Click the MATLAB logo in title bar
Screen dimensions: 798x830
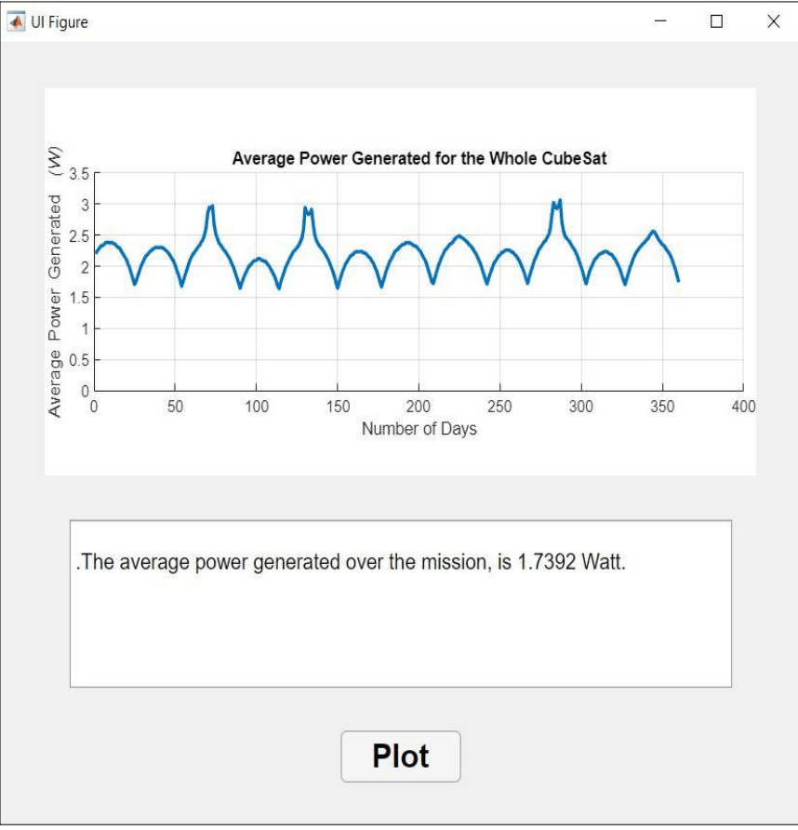[16, 21]
